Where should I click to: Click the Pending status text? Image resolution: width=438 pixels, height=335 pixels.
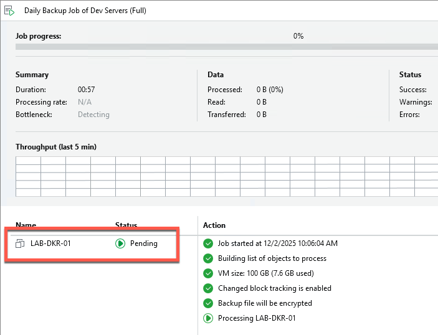[x=143, y=243]
